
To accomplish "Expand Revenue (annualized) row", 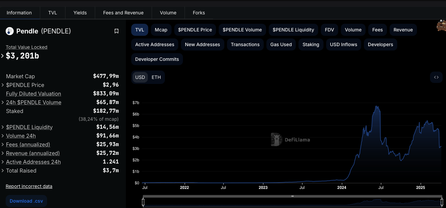I will pos(3,153).
